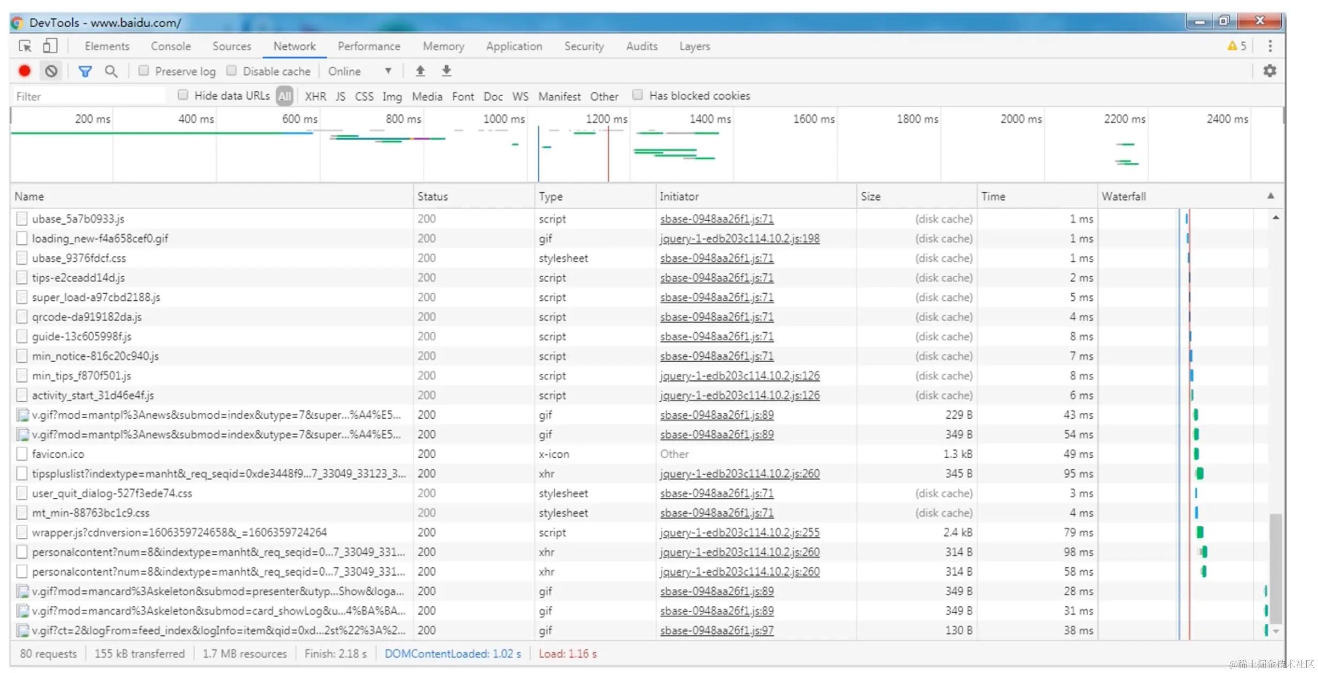
Task: Click the Chrome icon in title bar
Action: tap(17, 23)
